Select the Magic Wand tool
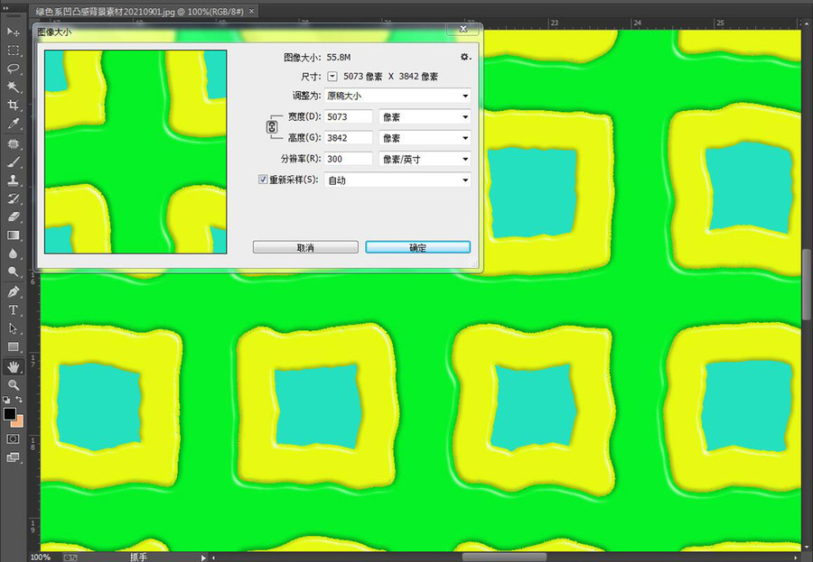Screen dimensions: 813x562 click(x=13, y=87)
